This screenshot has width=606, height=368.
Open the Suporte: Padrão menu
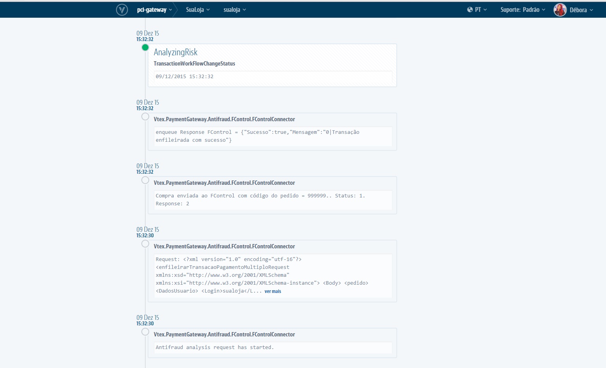tap(523, 9)
